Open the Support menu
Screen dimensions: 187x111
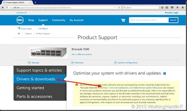tap(43, 20)
